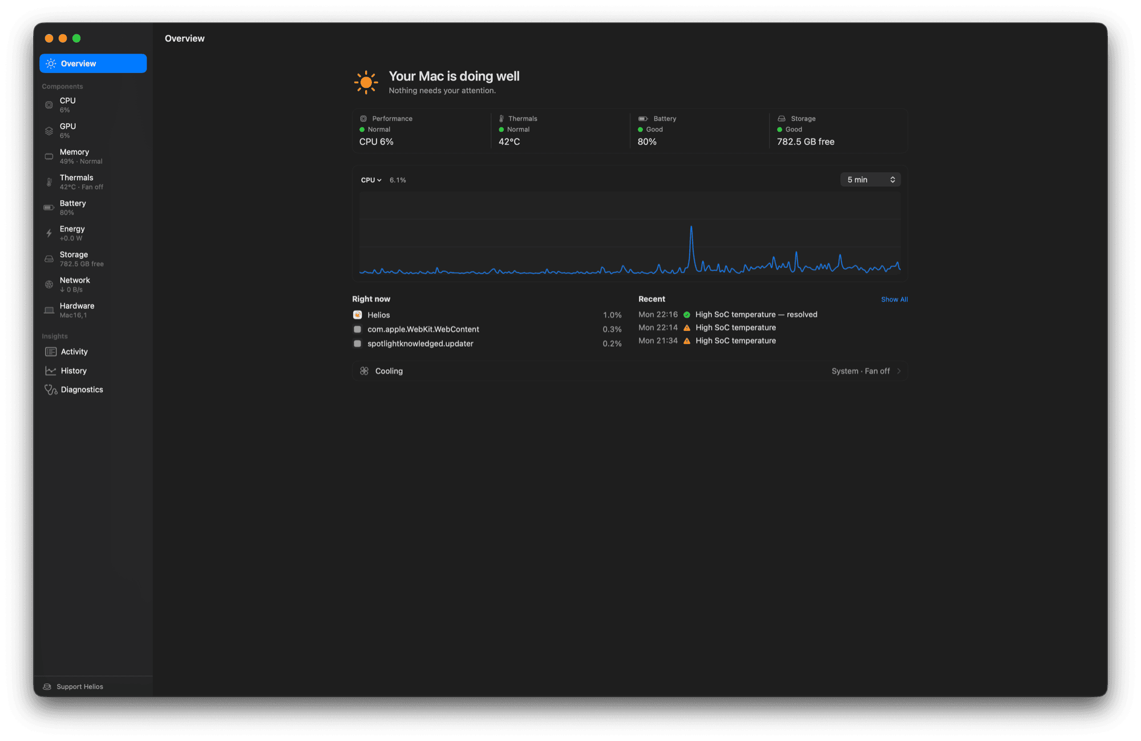Open the CPU chart metric dropdown

coord(371,180)
